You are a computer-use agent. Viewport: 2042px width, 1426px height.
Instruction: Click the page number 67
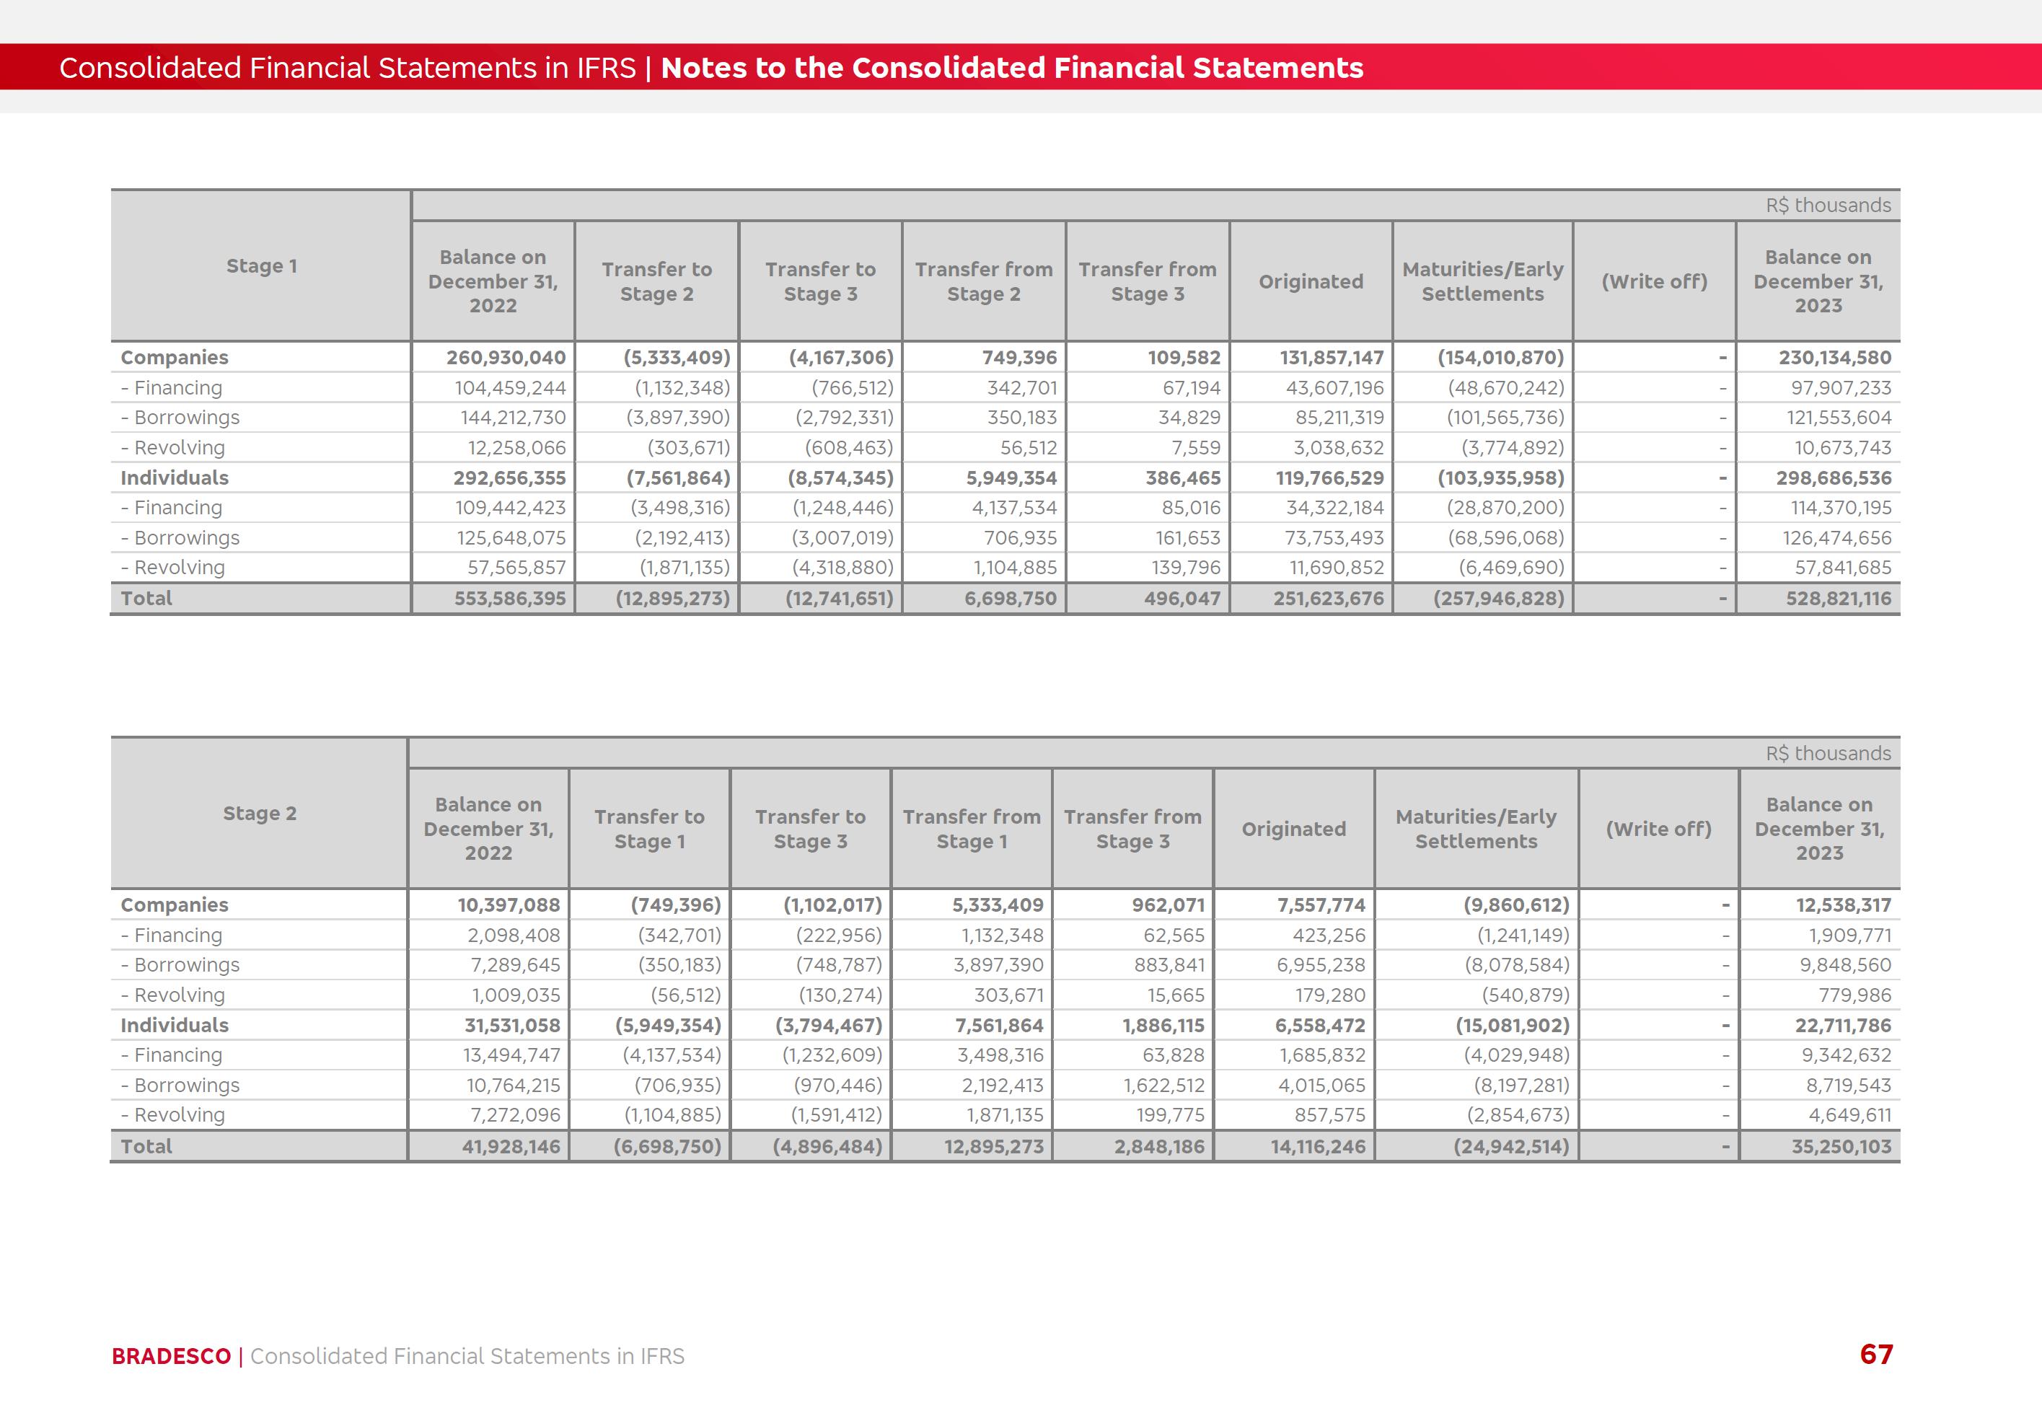(1875, 1354)
